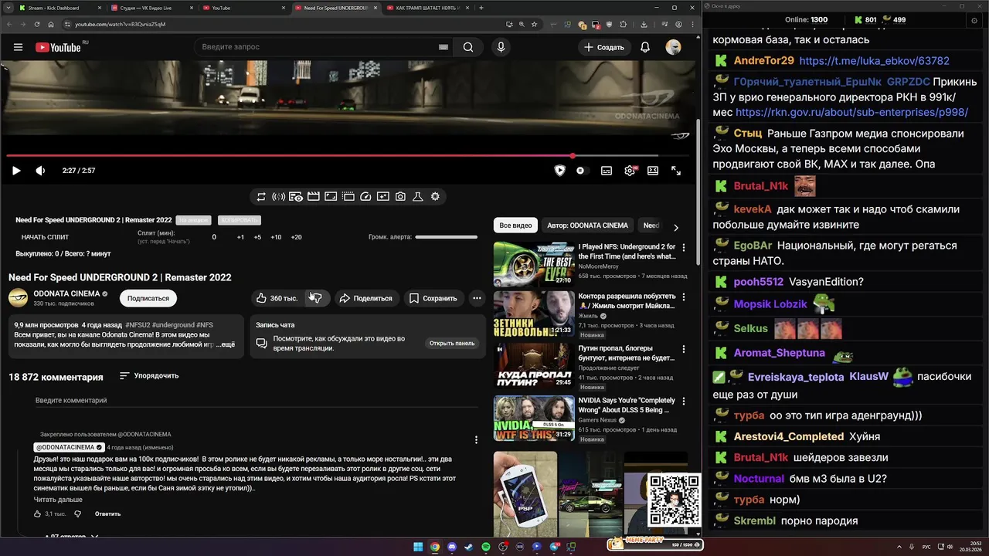Image resolution: width=989 pixels, height=556 pixels.
Task: Switch to theater mode view
Action: click(653, 171)
